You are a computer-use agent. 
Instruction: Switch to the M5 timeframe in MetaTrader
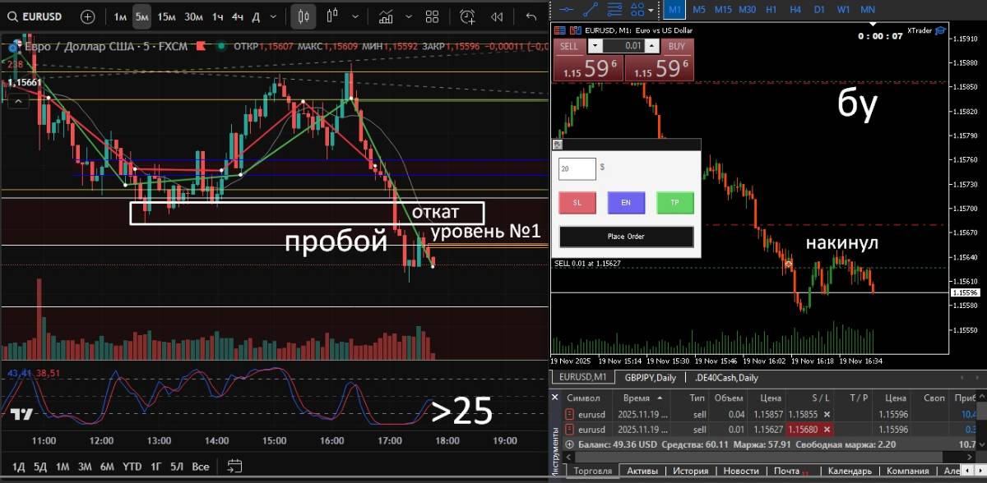point(698,9)
